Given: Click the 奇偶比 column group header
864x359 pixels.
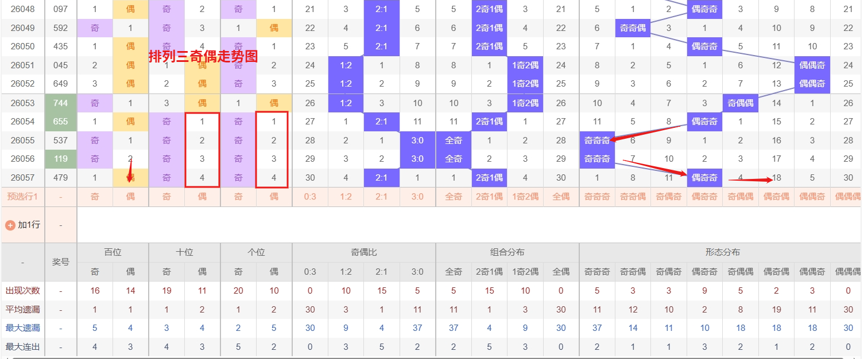Looking at the screenshot, I should click(363, 252).
